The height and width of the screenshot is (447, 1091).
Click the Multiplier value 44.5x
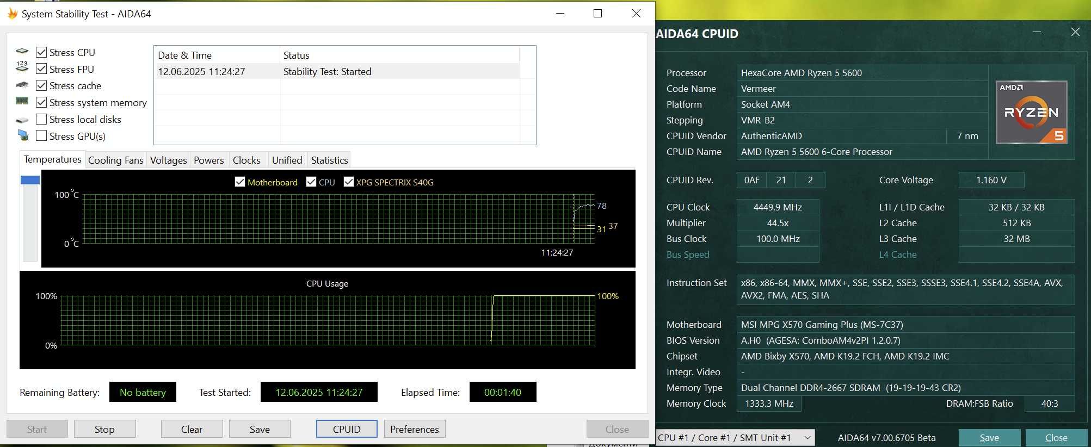coord(778,223)
